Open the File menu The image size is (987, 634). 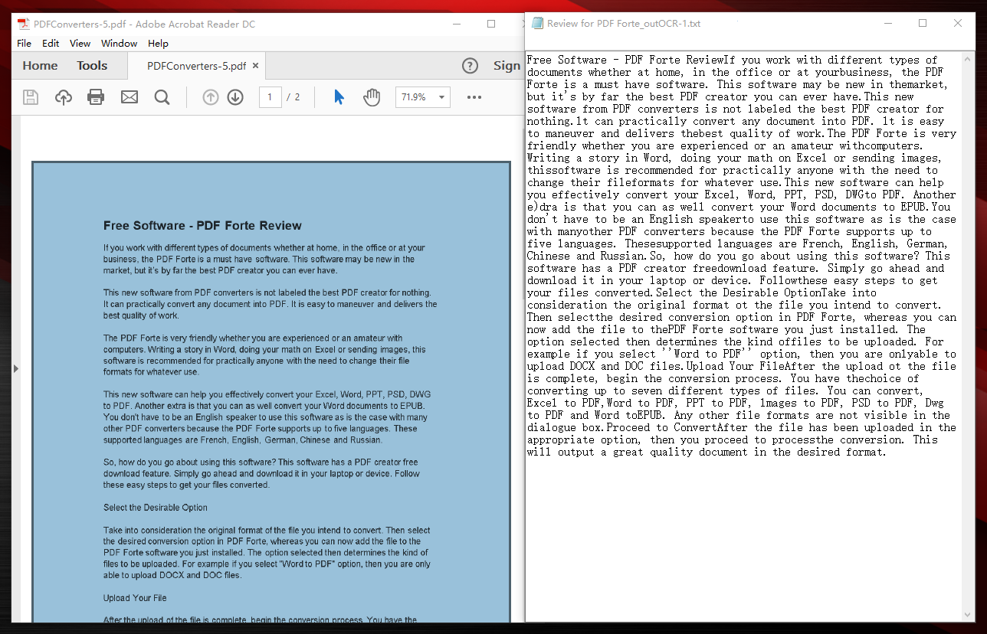pos(25,44)
